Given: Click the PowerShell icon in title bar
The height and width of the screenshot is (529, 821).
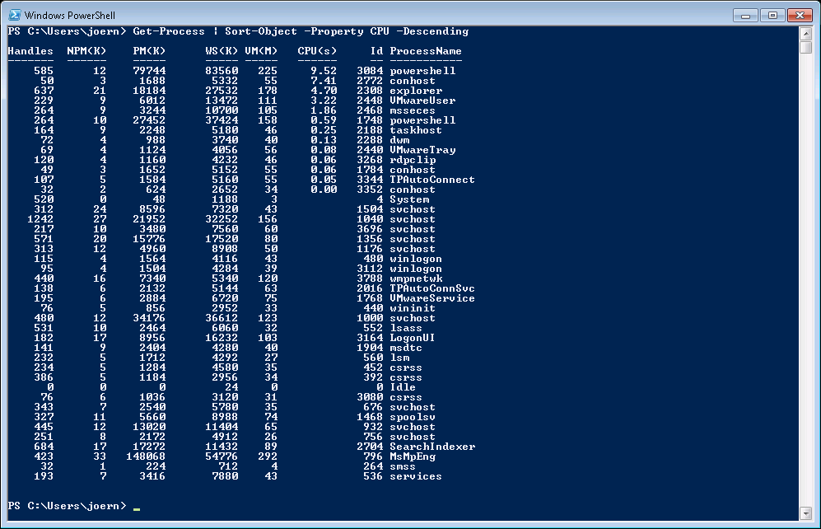Looking at the screenshot, I should click(x=15, y=15).
